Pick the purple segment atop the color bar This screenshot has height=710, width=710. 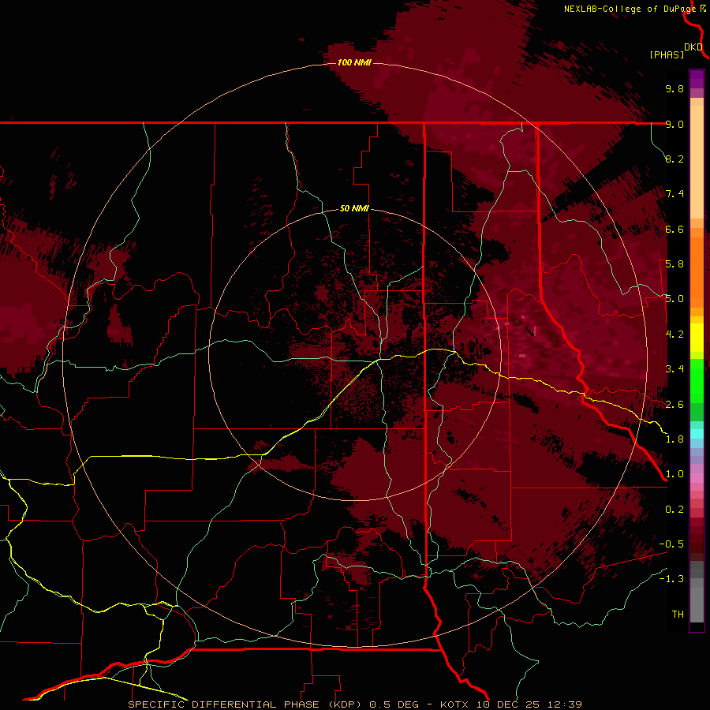[697, 79]
